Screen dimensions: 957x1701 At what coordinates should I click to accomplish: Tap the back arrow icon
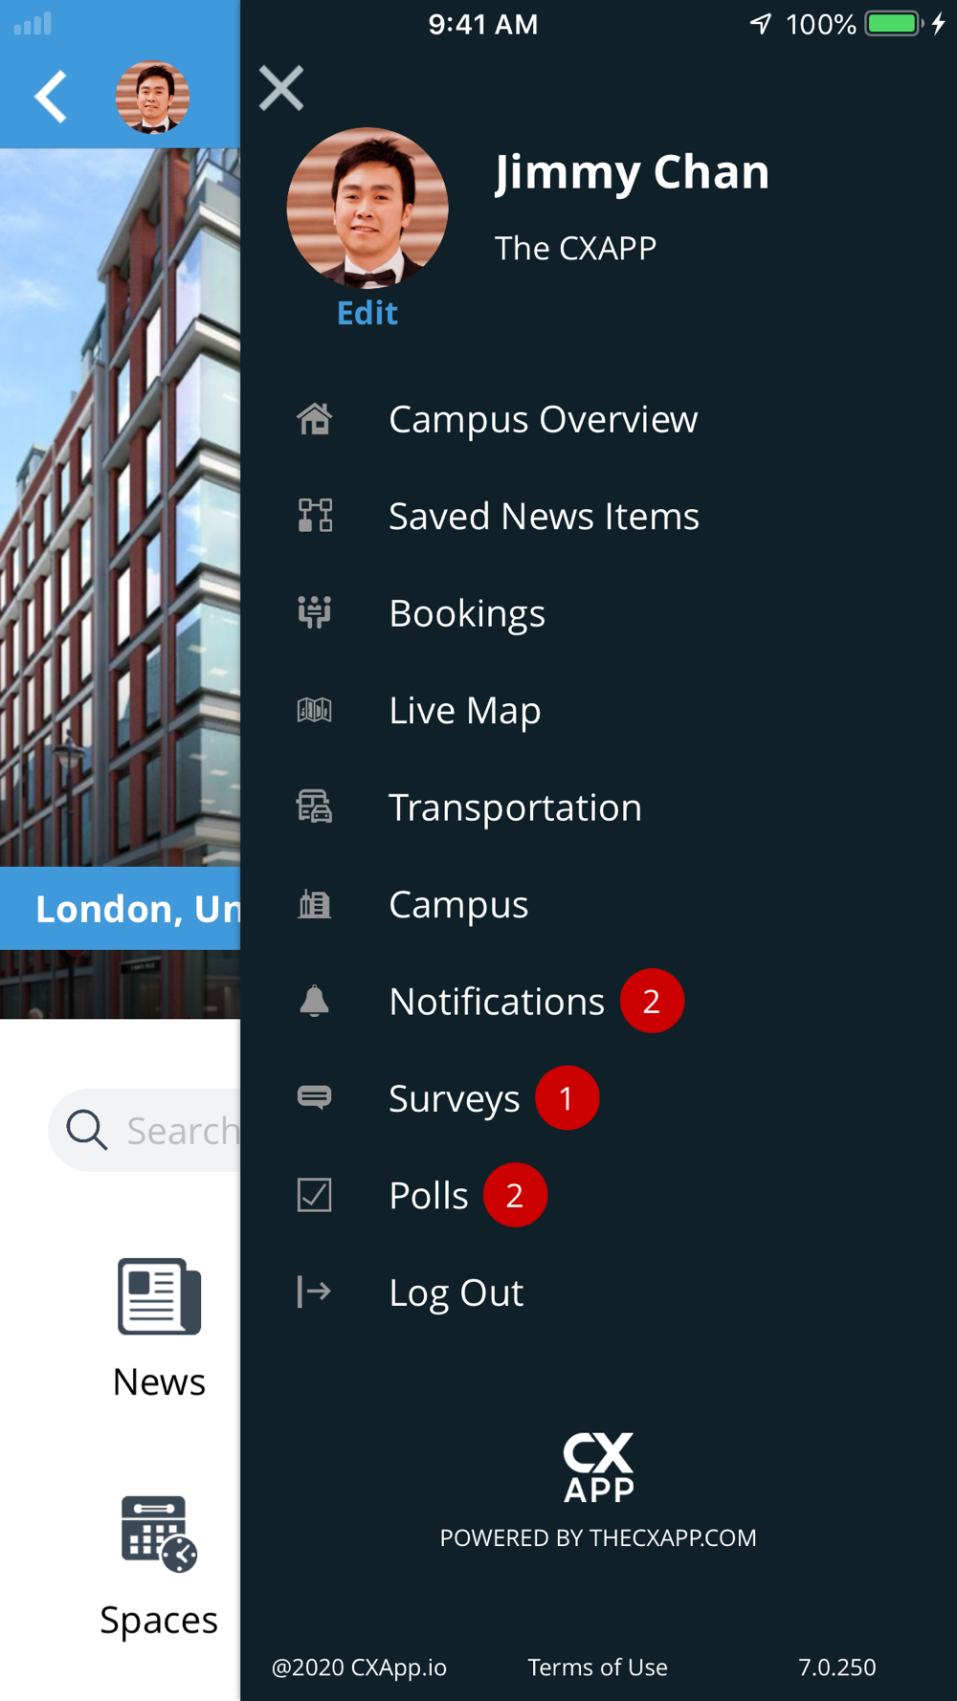(x=51, y=97)
